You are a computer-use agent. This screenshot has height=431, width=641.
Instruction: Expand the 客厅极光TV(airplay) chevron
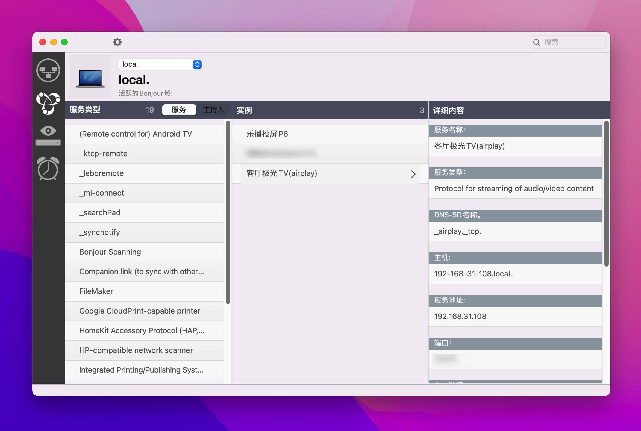point(413,174)
